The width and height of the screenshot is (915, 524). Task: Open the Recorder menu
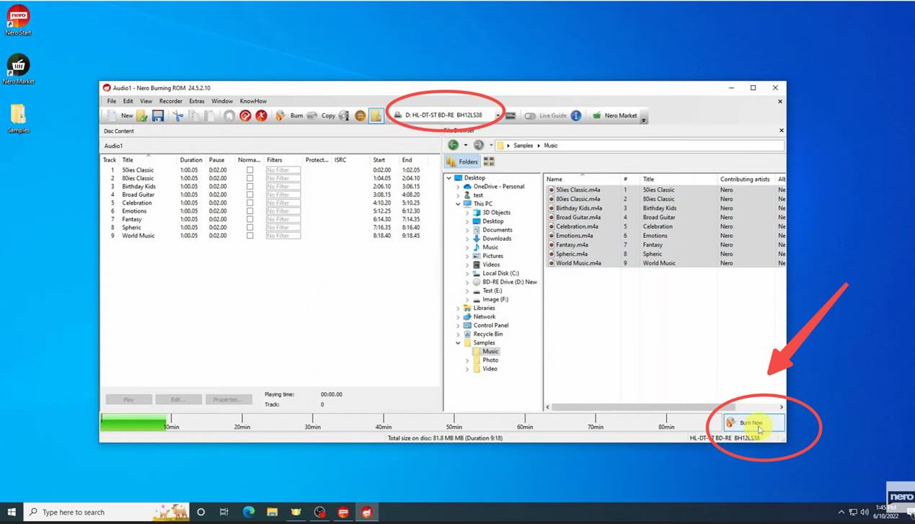(x=171, y=101)
